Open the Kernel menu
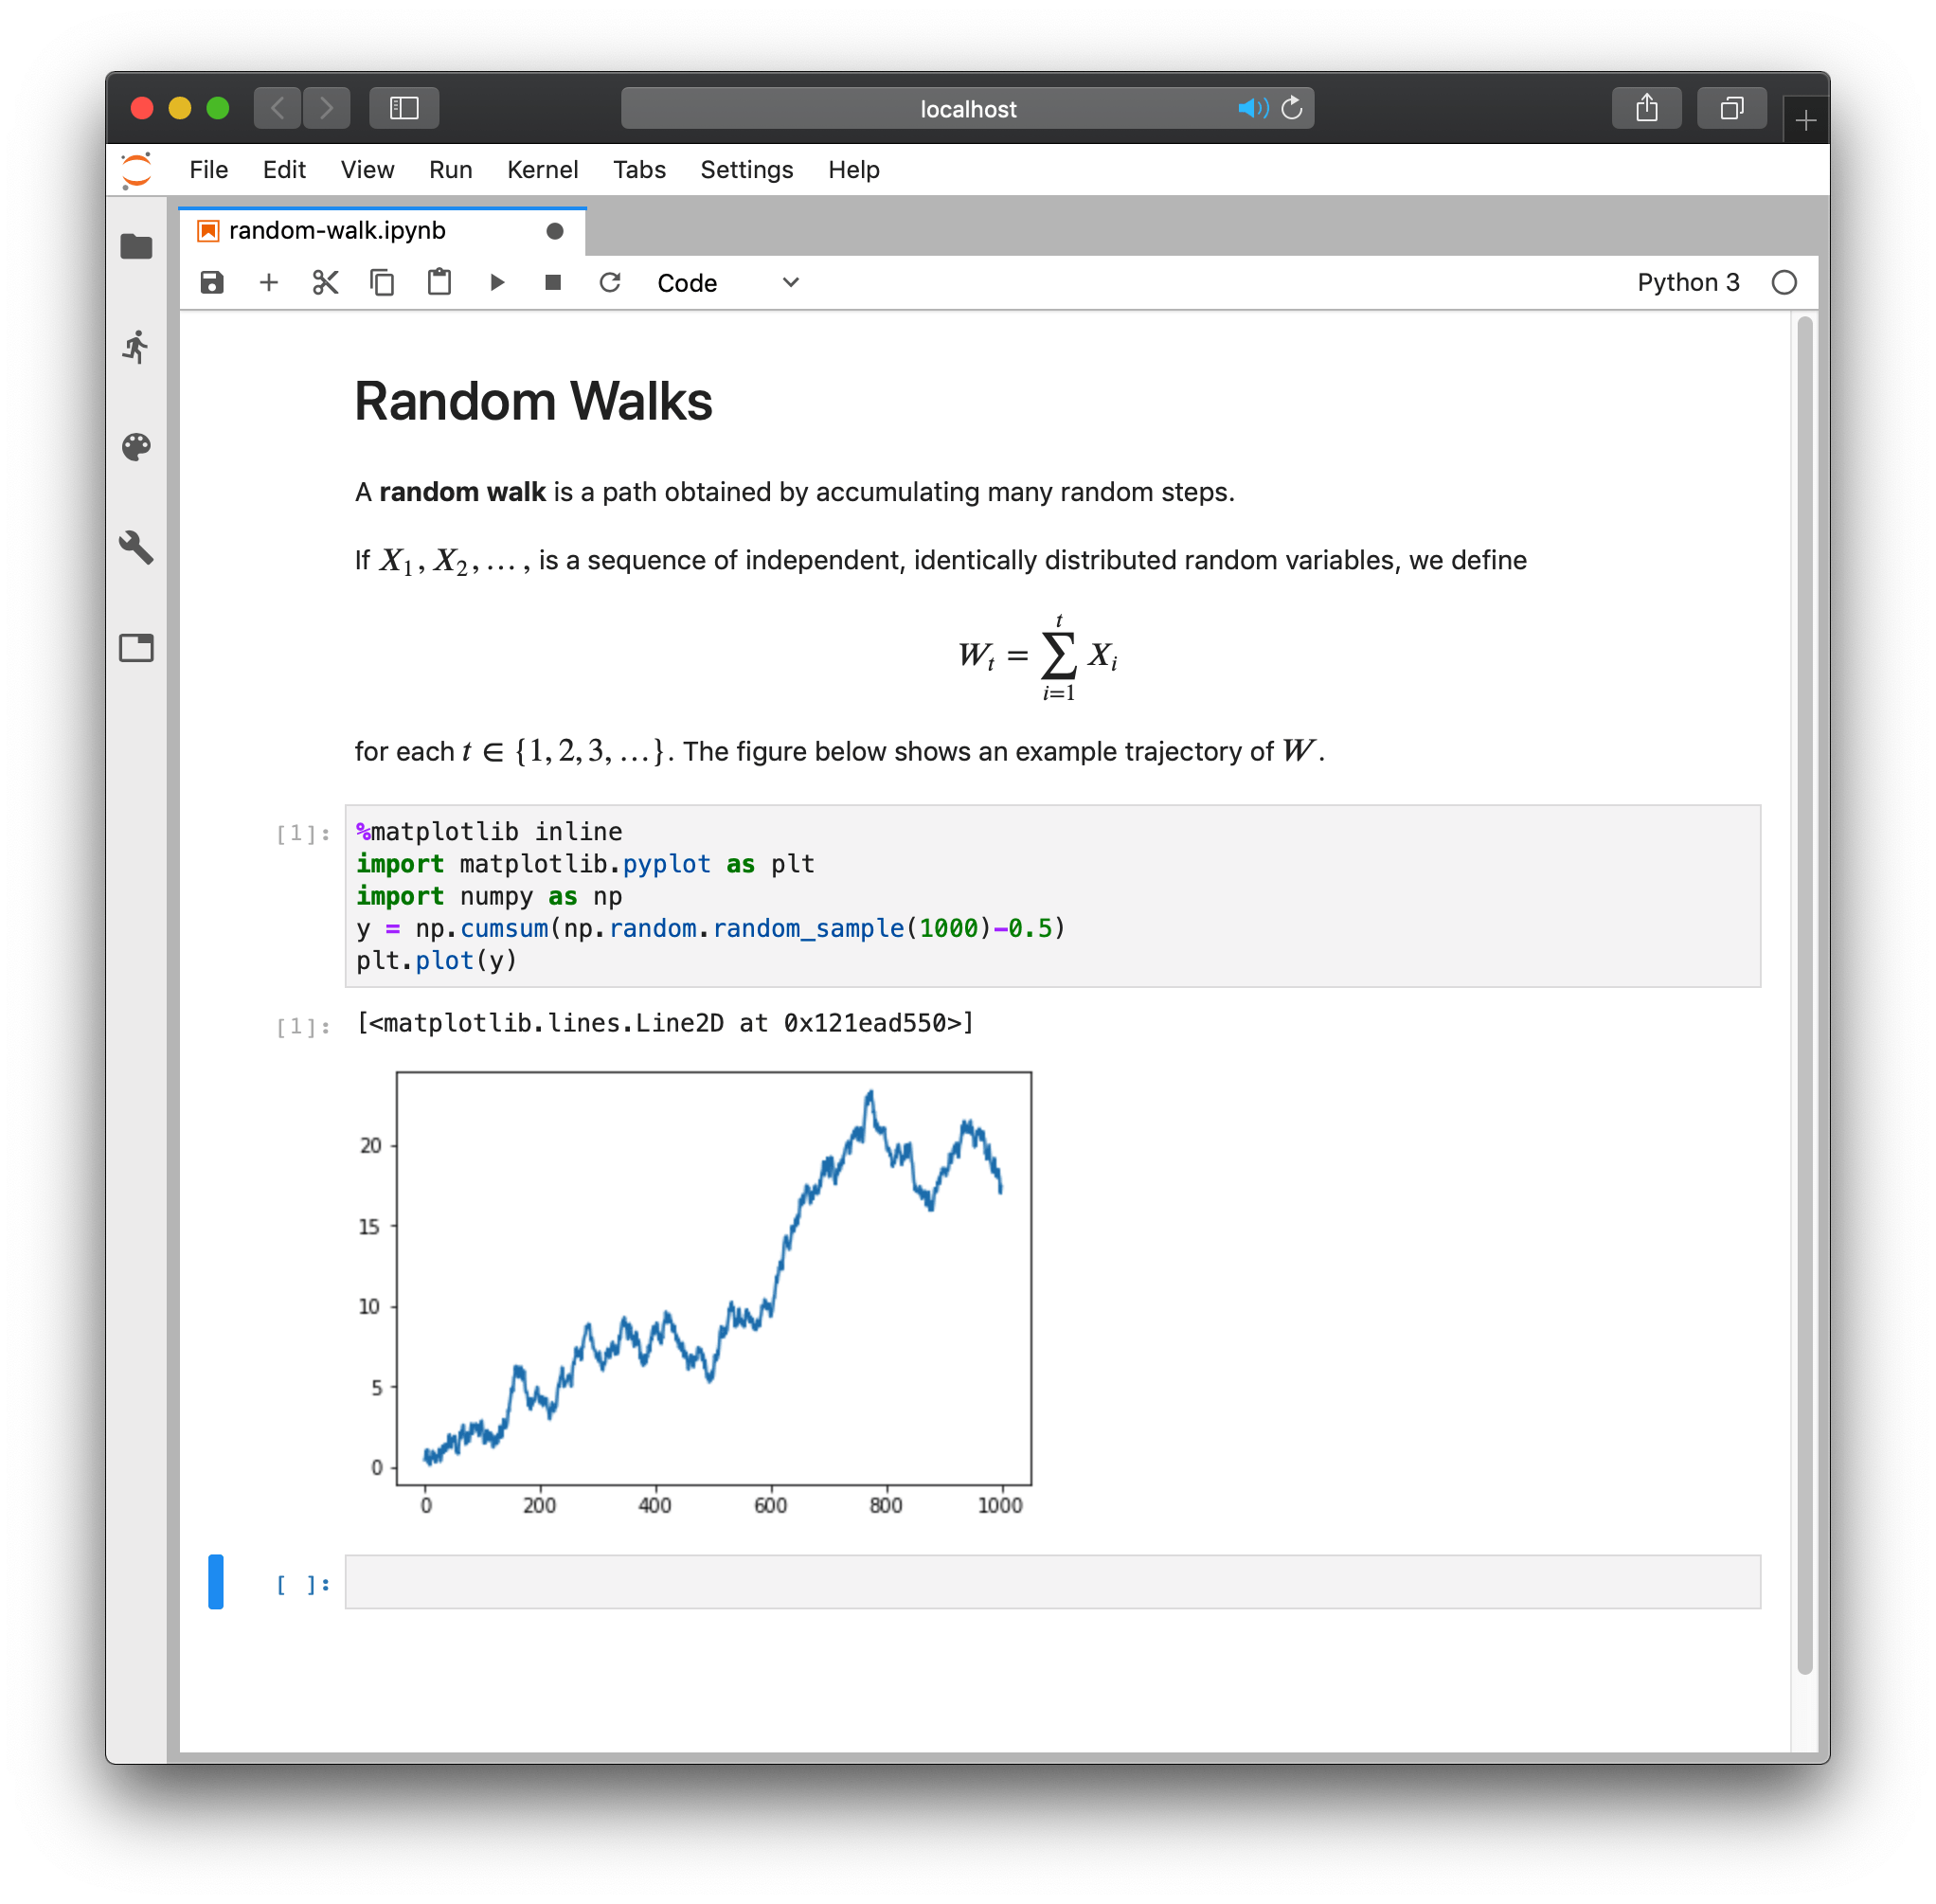The height and width of the screenshot is (1904, 1936). [542, 170]
